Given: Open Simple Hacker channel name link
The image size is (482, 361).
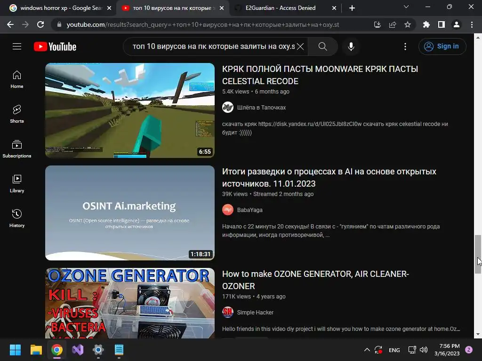Looking at the screenshot, I should pyautogui.click(x=255, y=313).
